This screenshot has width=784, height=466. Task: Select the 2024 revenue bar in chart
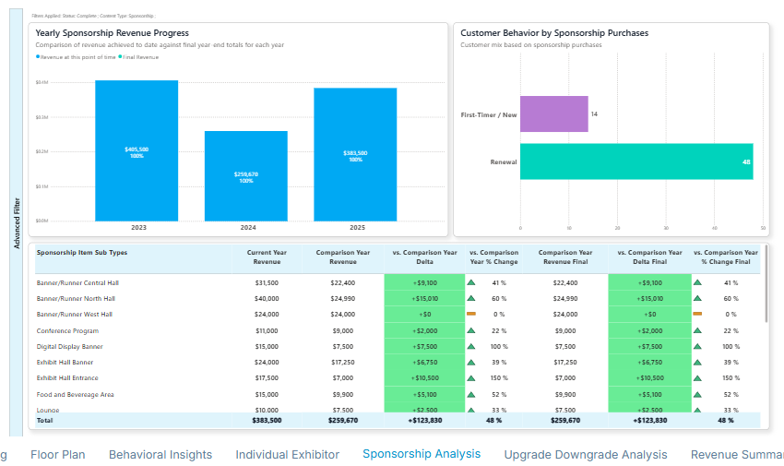pos(245,175)
